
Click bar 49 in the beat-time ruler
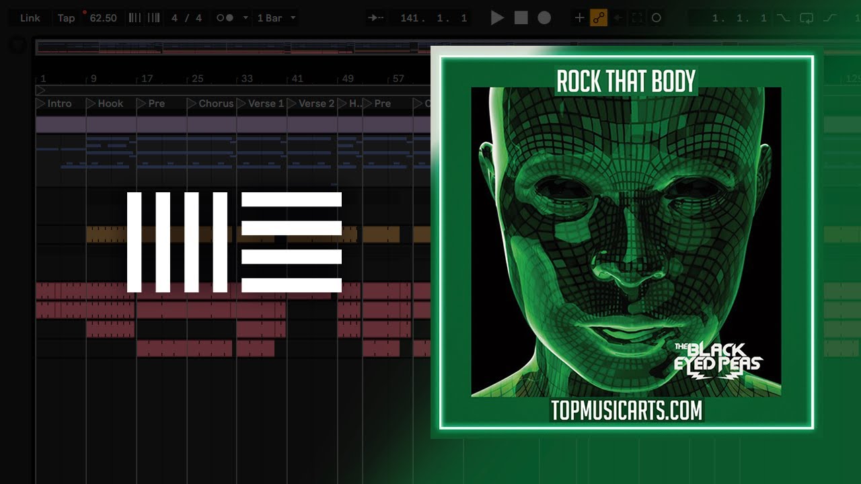(348, 79)
